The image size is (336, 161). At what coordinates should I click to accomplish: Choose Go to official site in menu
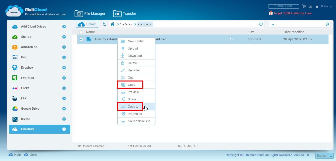136,121
